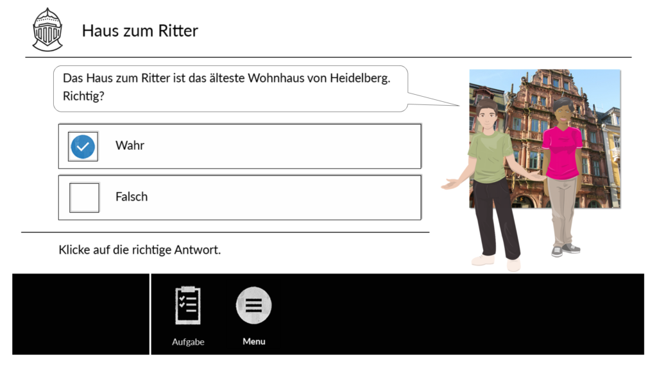Click the Aufgabe label text
Viewport: 657px width, 369px height.
[188, 342]
